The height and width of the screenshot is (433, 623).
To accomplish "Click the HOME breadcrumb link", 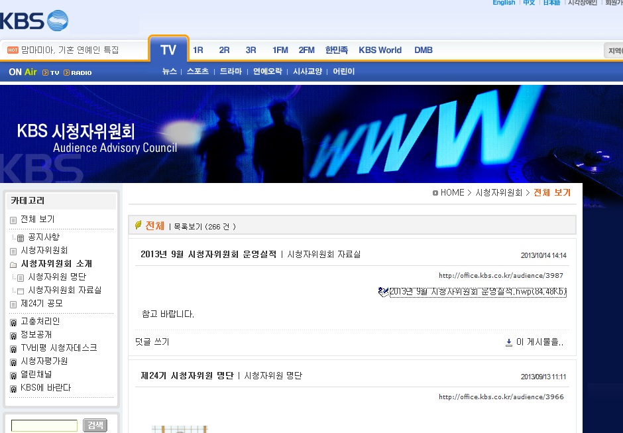I will click(x=452, y=192).
